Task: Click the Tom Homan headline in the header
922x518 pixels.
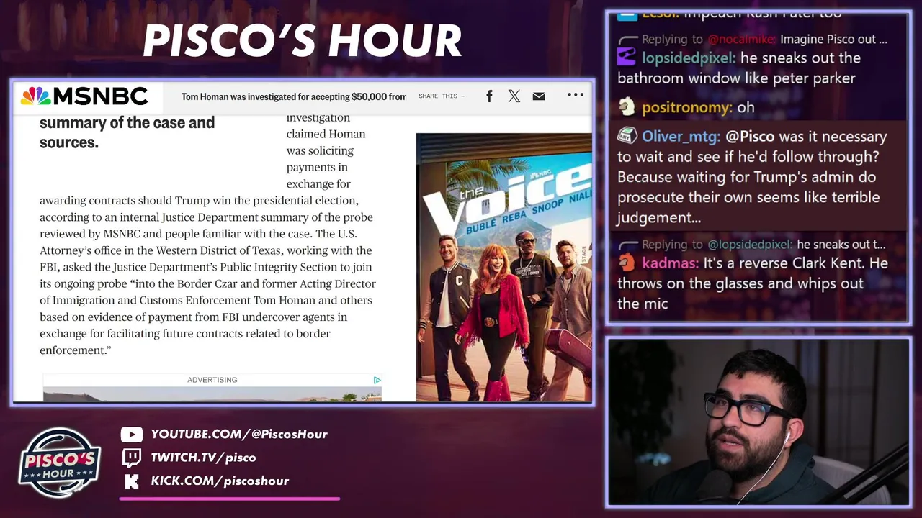Action: point(294,96)
